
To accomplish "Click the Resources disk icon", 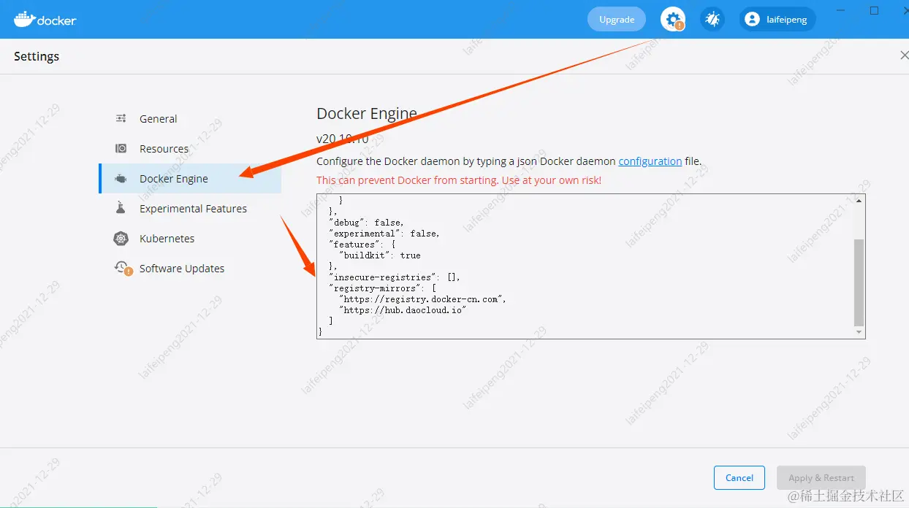I will point(121,149).
